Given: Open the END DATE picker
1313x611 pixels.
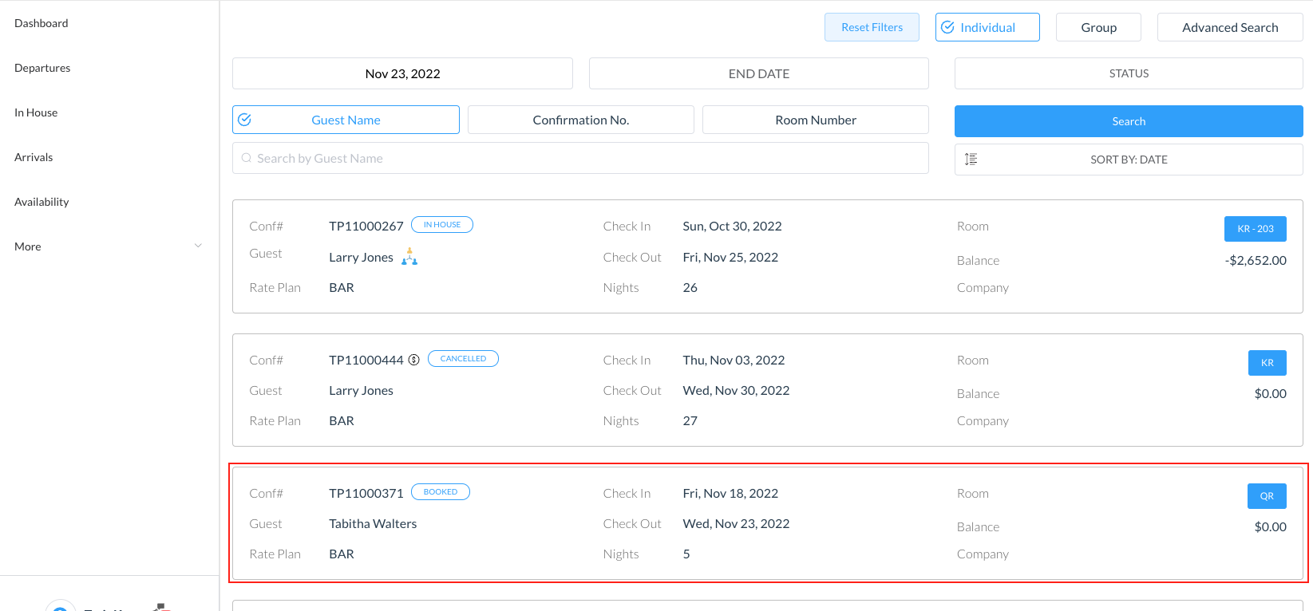Looking at the screenshot, I should (758, 73).
